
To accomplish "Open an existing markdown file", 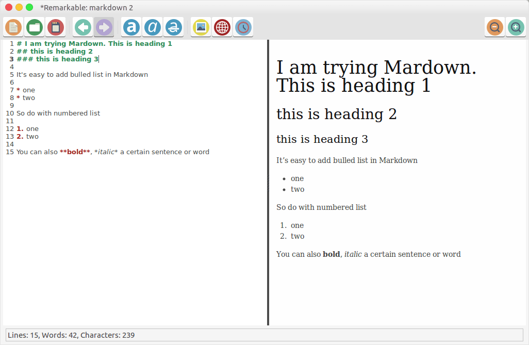I will [x=34, y=27].
